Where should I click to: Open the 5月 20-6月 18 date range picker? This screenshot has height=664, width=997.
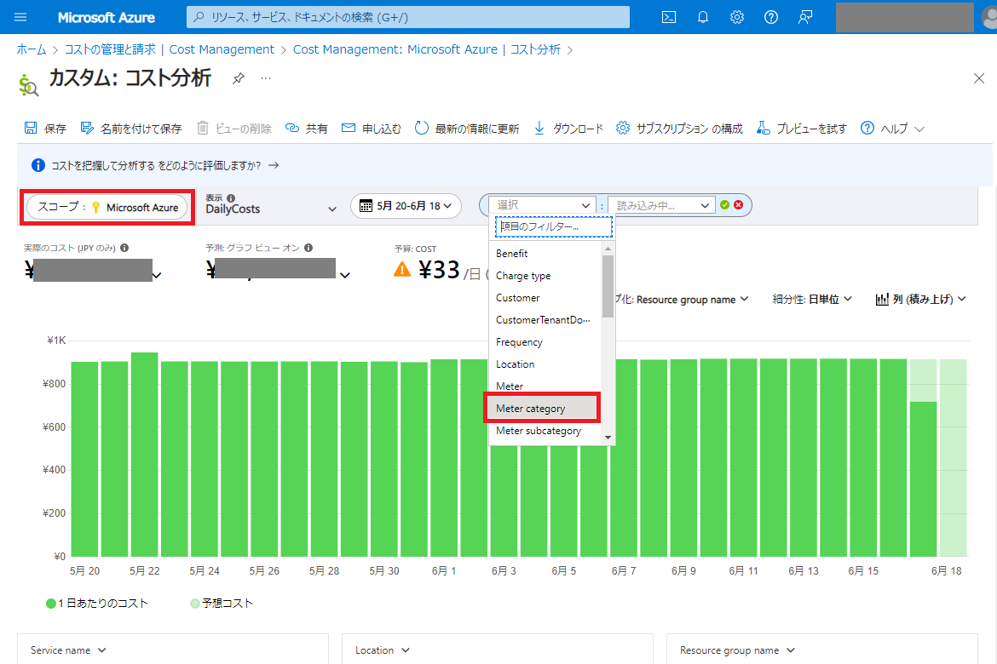[x=406, y=206]
